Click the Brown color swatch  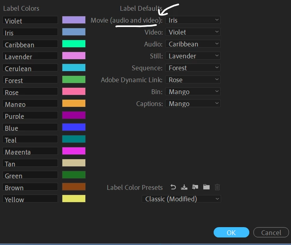point(74,187)
